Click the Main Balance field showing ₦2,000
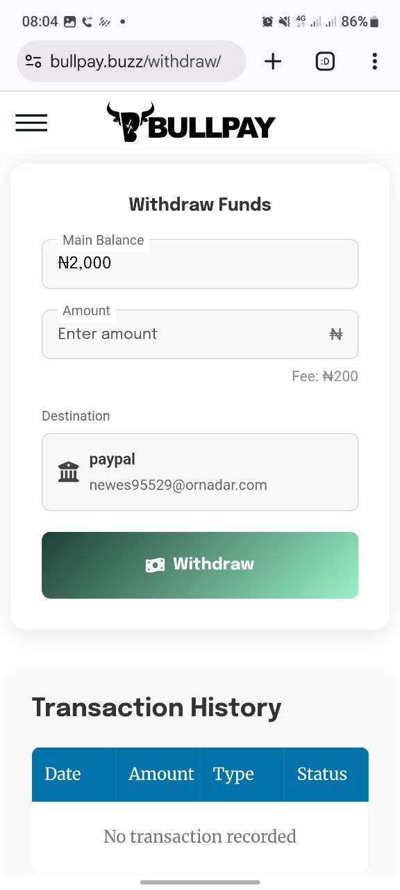400x890 pixels. click(x=200, y=264)
